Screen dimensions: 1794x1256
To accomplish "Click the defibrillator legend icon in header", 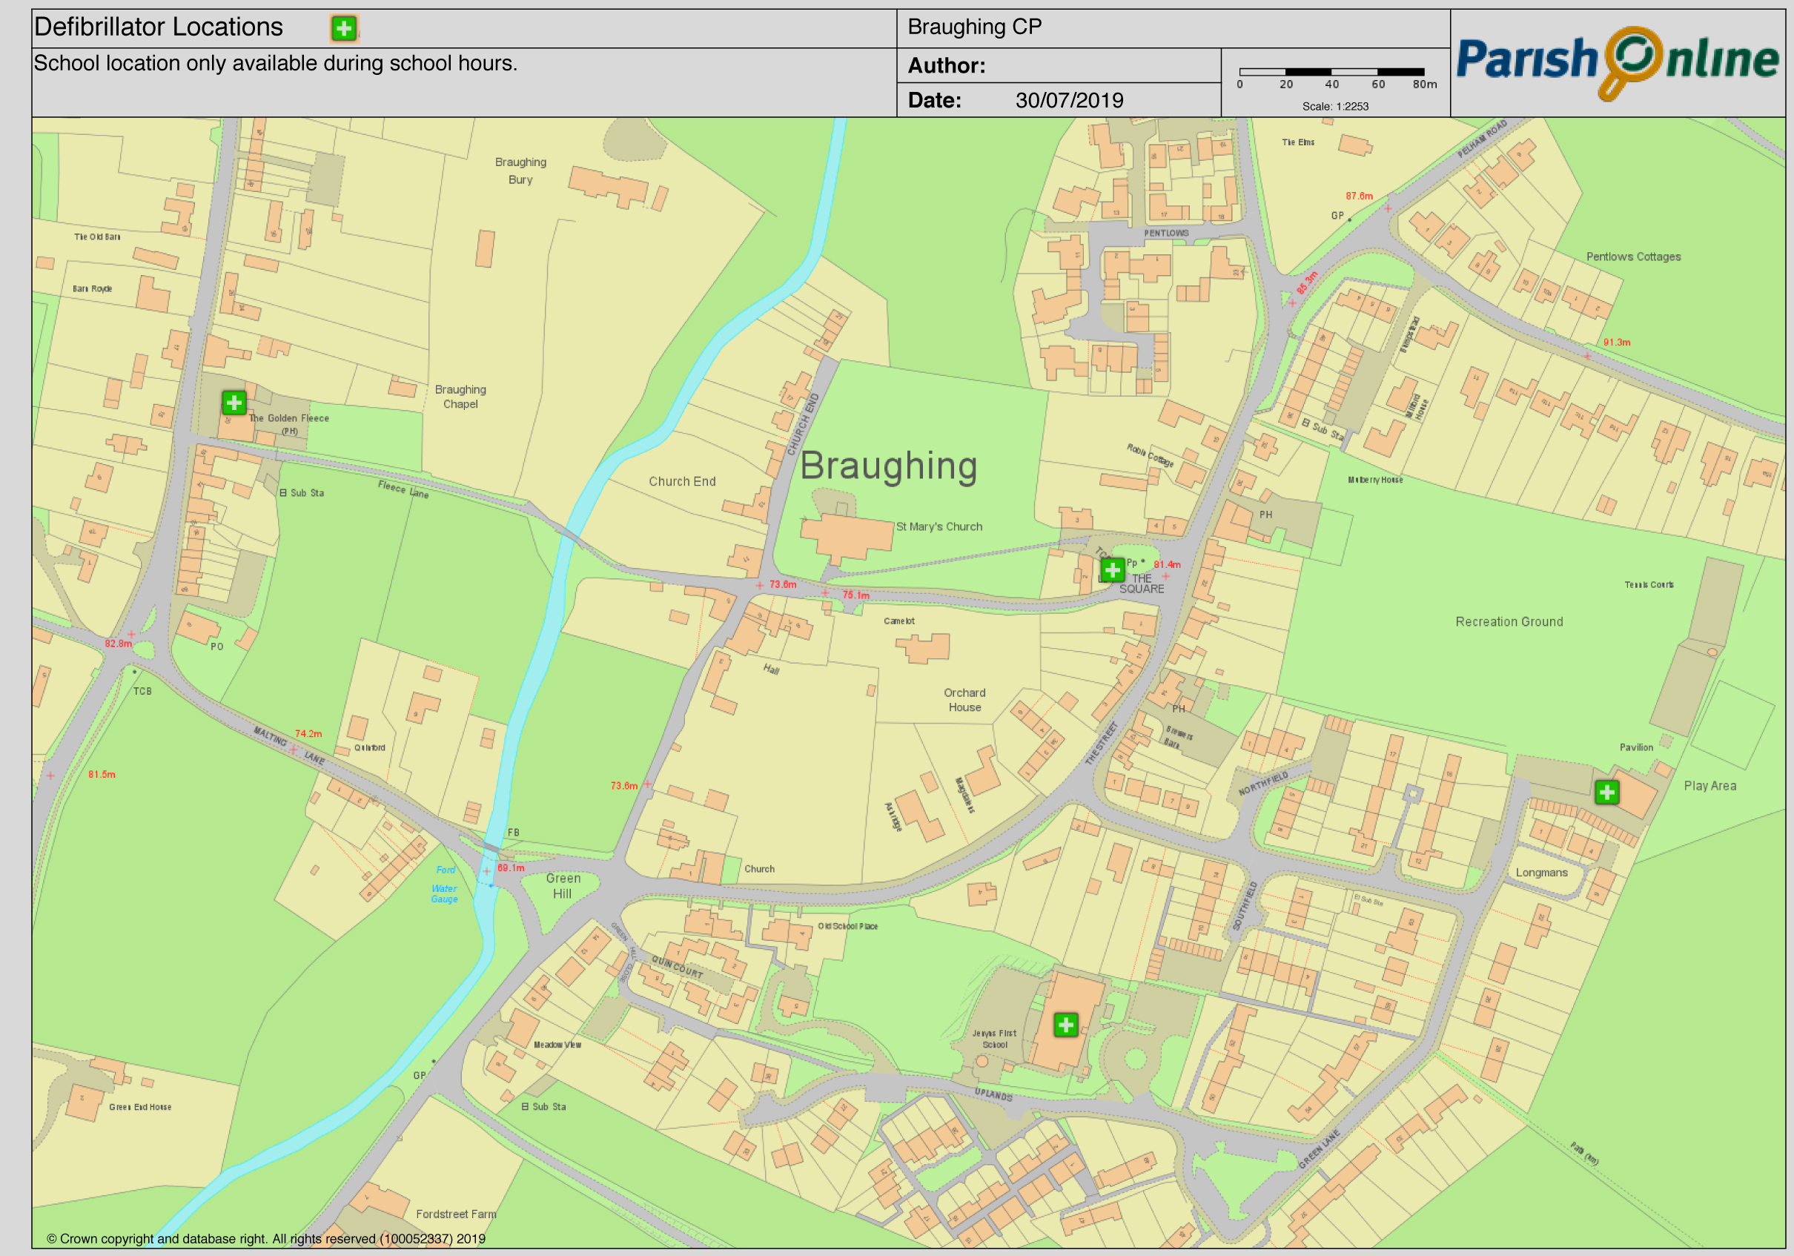I will (x=344, y=28).
